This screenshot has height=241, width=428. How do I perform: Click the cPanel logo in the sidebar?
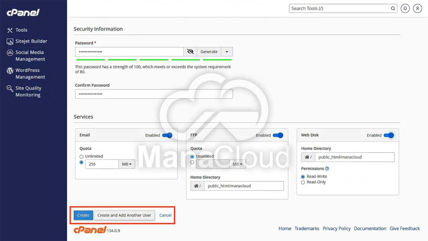23,13
